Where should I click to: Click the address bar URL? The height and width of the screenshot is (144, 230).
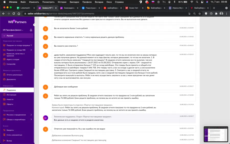coord(61,14)
